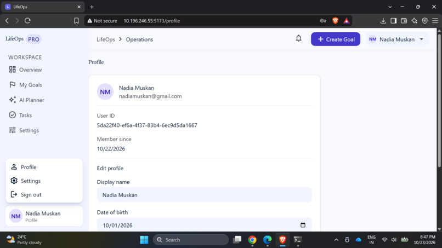Click the Not secure site warning
442x248 pixels.
[102, 21]
